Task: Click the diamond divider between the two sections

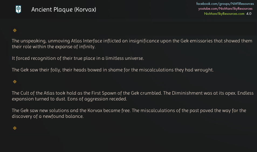Action: tap(15, 82)
